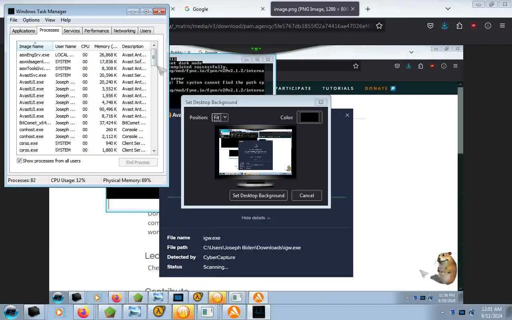Open the Help menu in Task Manager
512x320 pixels.
(66, 20)
